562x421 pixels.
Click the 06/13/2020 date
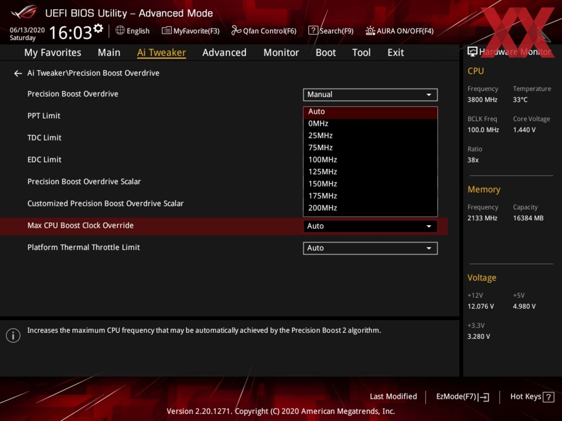27,30
